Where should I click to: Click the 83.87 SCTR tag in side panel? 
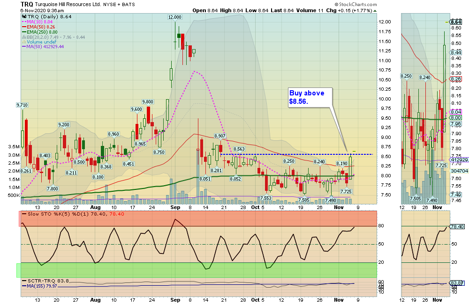(x=457, y=283)
